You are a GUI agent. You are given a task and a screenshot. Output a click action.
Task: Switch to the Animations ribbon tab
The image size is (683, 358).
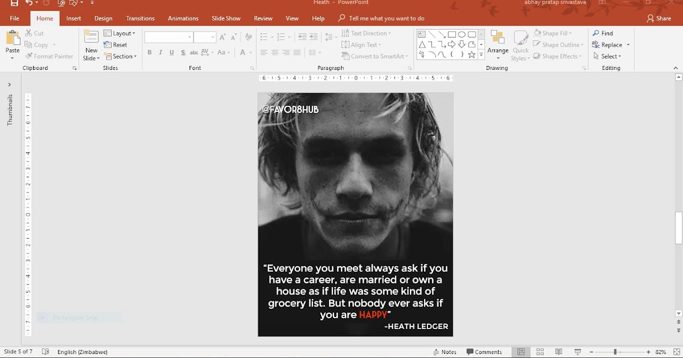[x=183, y=18]
